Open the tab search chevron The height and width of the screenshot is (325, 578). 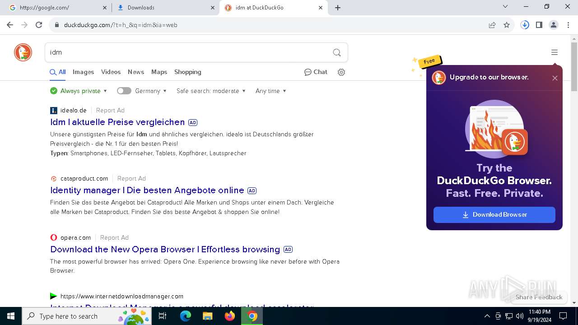click(505, 7)
